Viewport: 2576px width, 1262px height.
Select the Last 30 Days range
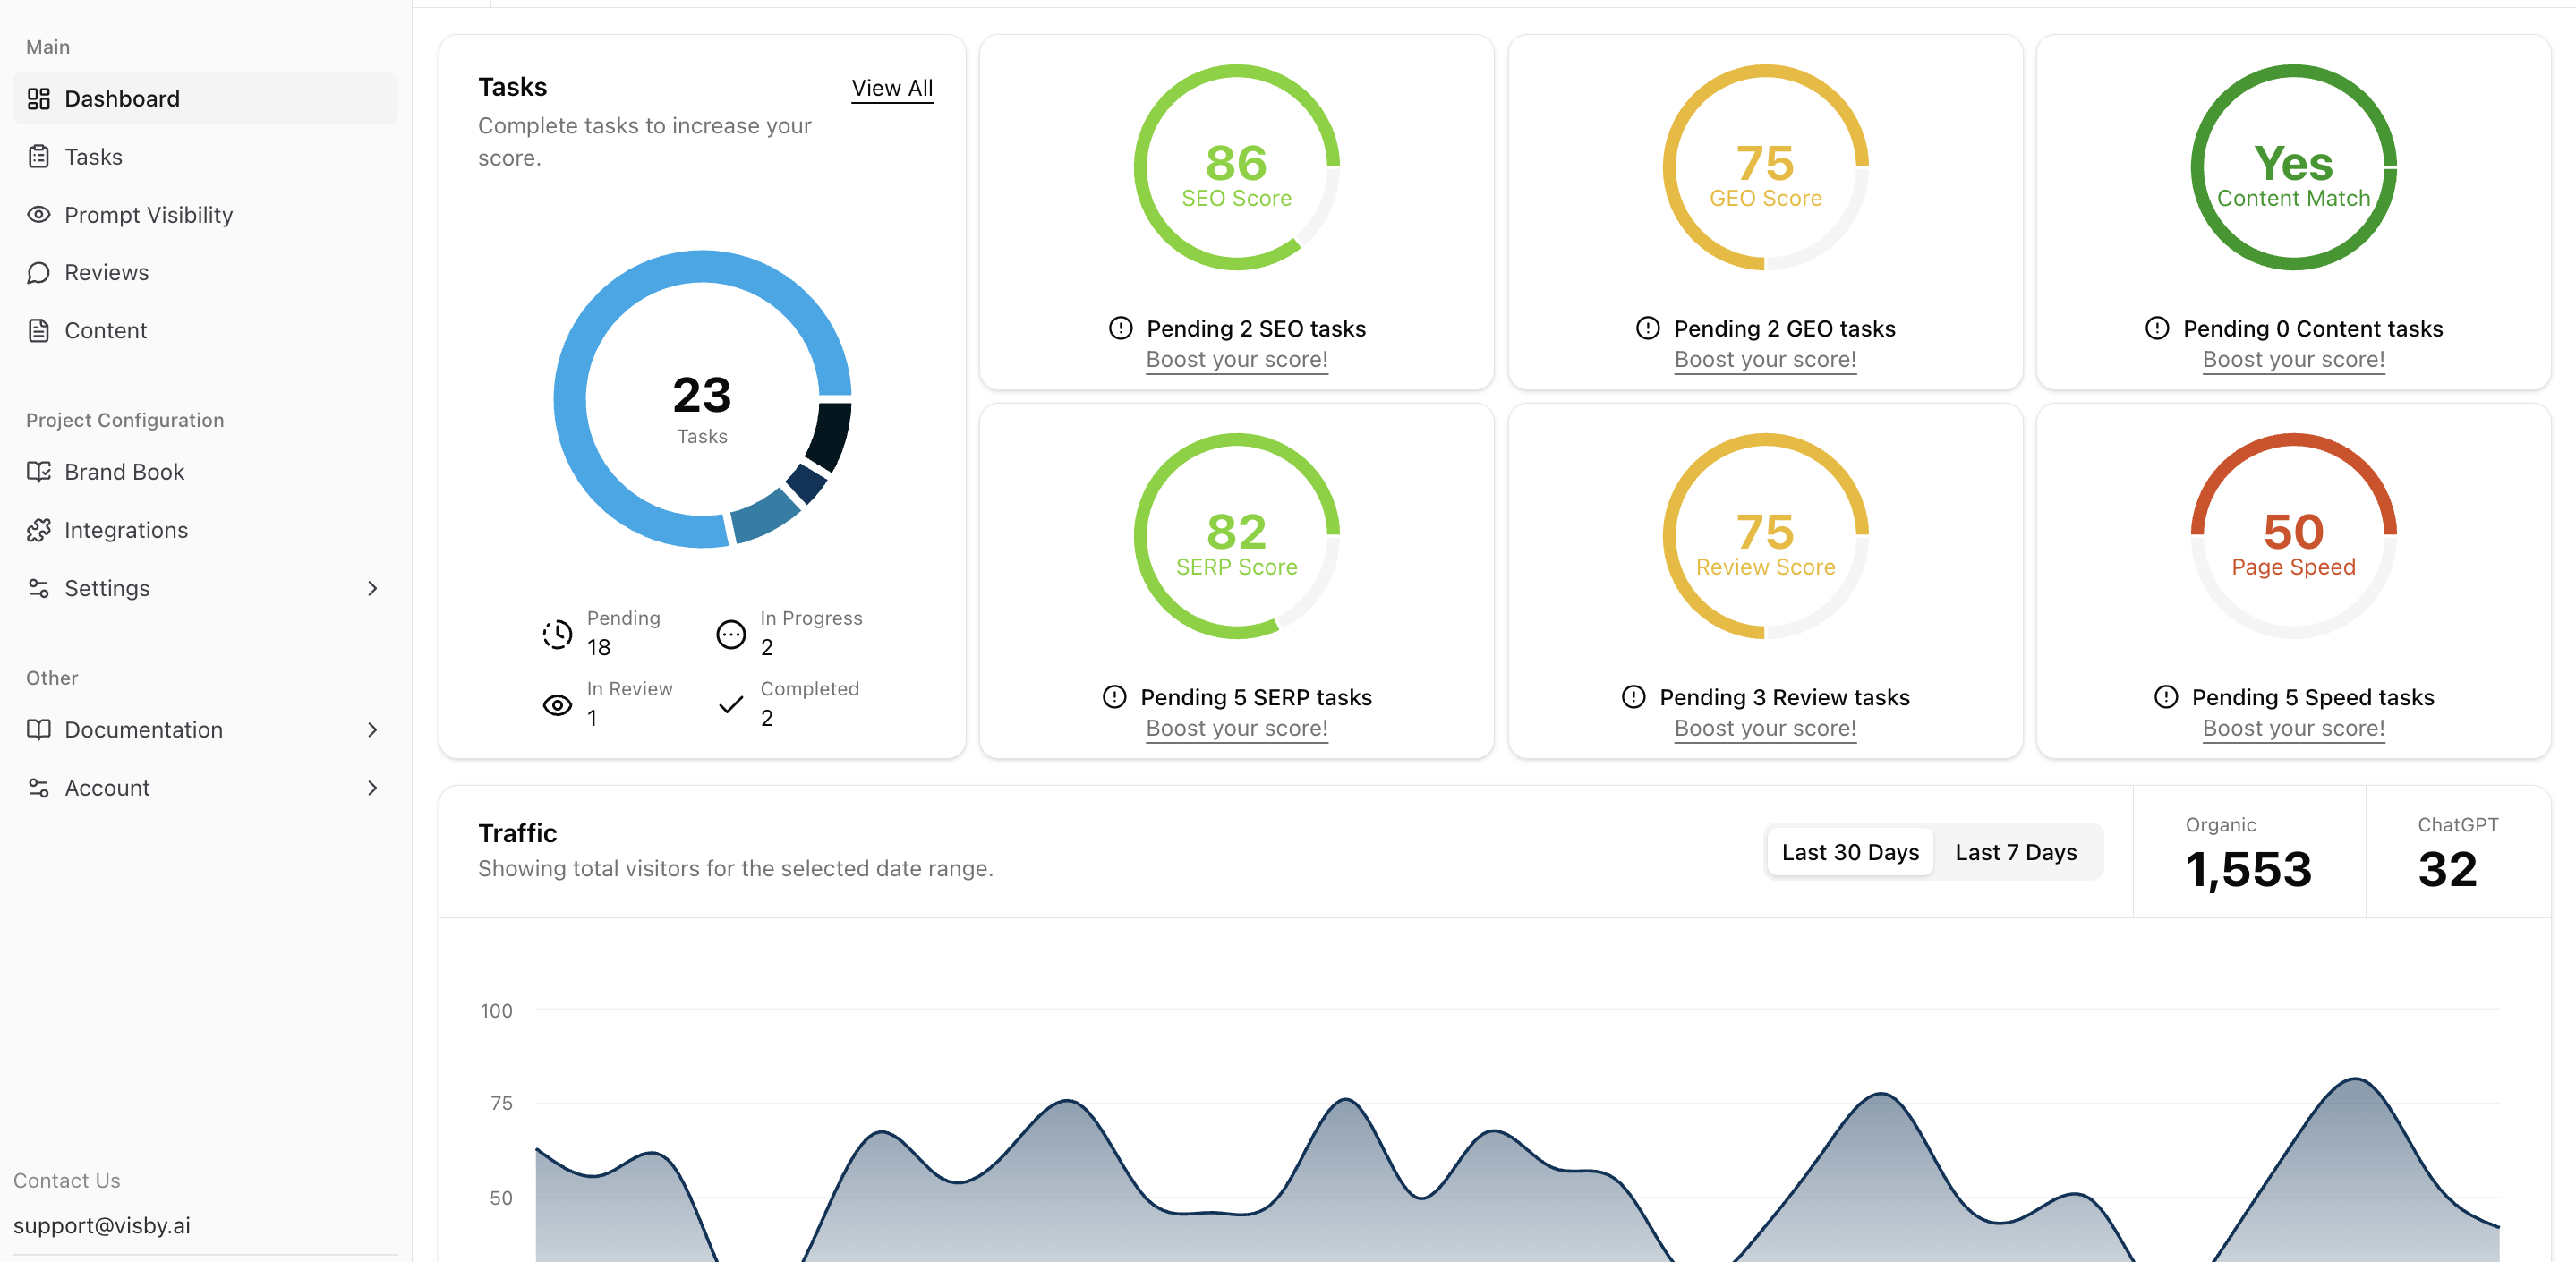pyautogui.click(x=1849, y=852)
